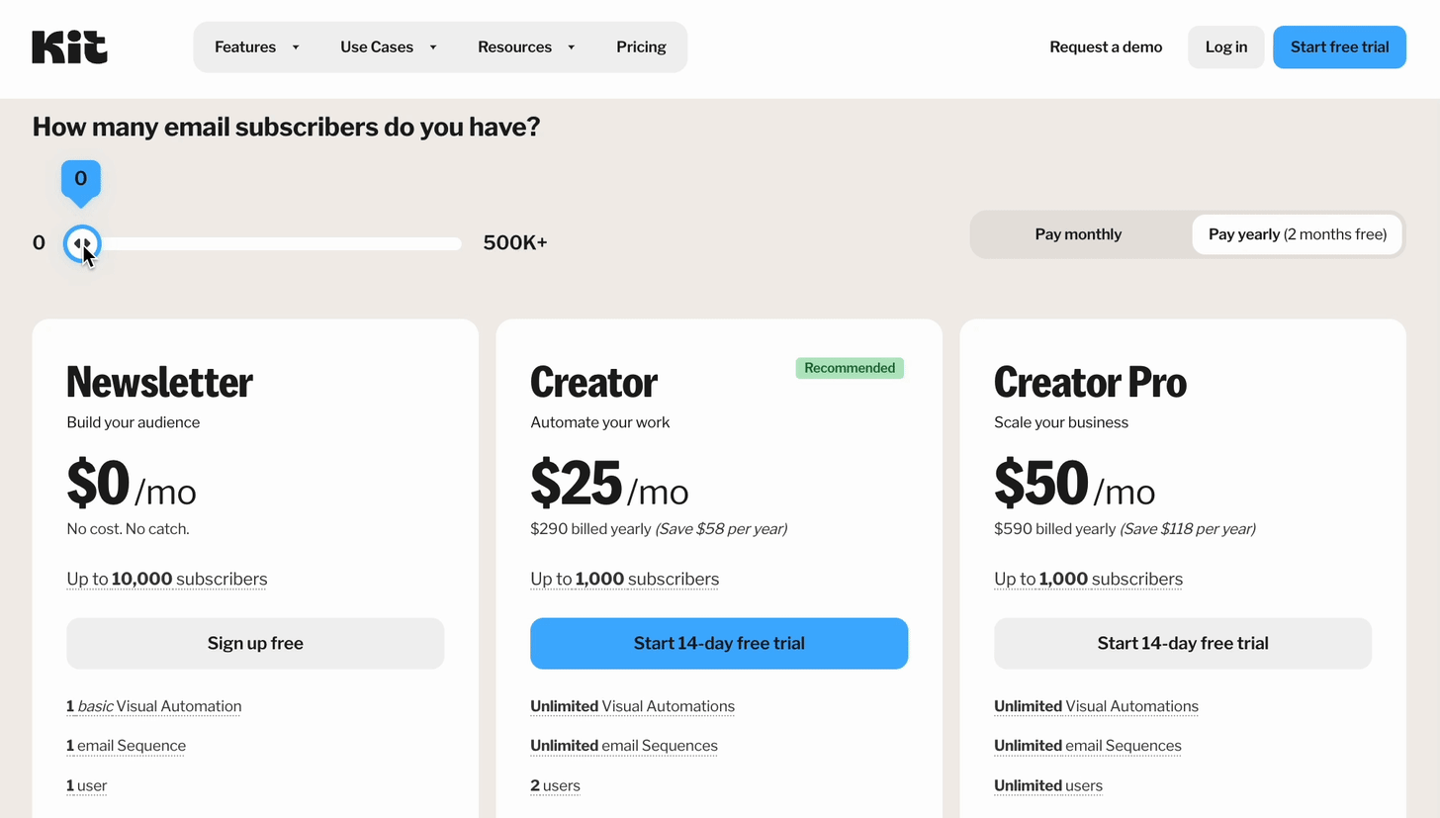Open the Resources dropdown
This screenshot has width=1440, height=818.
[525, 46]
